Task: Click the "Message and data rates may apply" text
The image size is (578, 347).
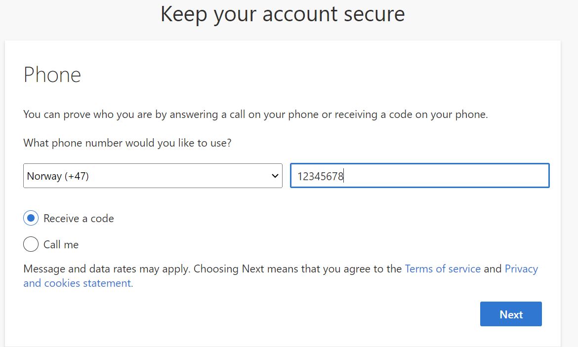Action: click(107, 269)
